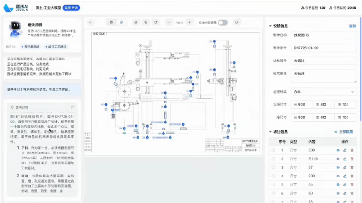
Task: Collapse the annotation info section triangle
Action: pos(270,132)
